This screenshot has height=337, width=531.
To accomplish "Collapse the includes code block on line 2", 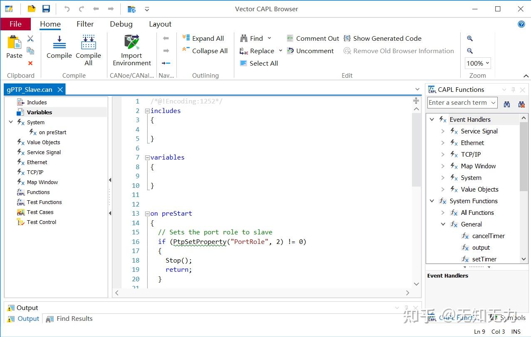I will 147,111.
